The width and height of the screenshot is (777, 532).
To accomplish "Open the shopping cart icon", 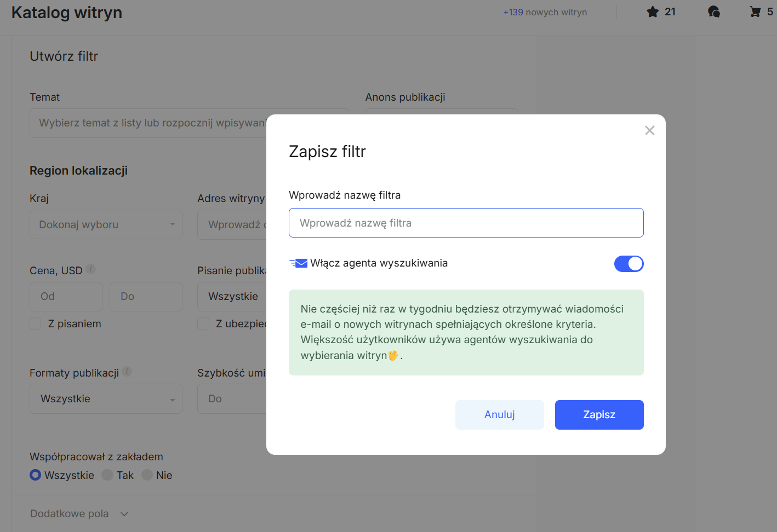I will (x=755, y=12).
